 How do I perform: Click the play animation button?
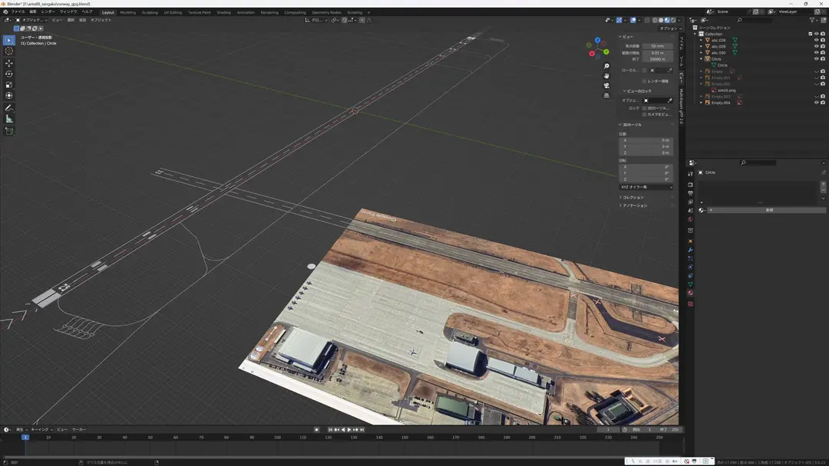[349, 430]
